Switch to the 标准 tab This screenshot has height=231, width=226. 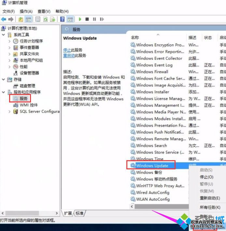click(79, 213)
